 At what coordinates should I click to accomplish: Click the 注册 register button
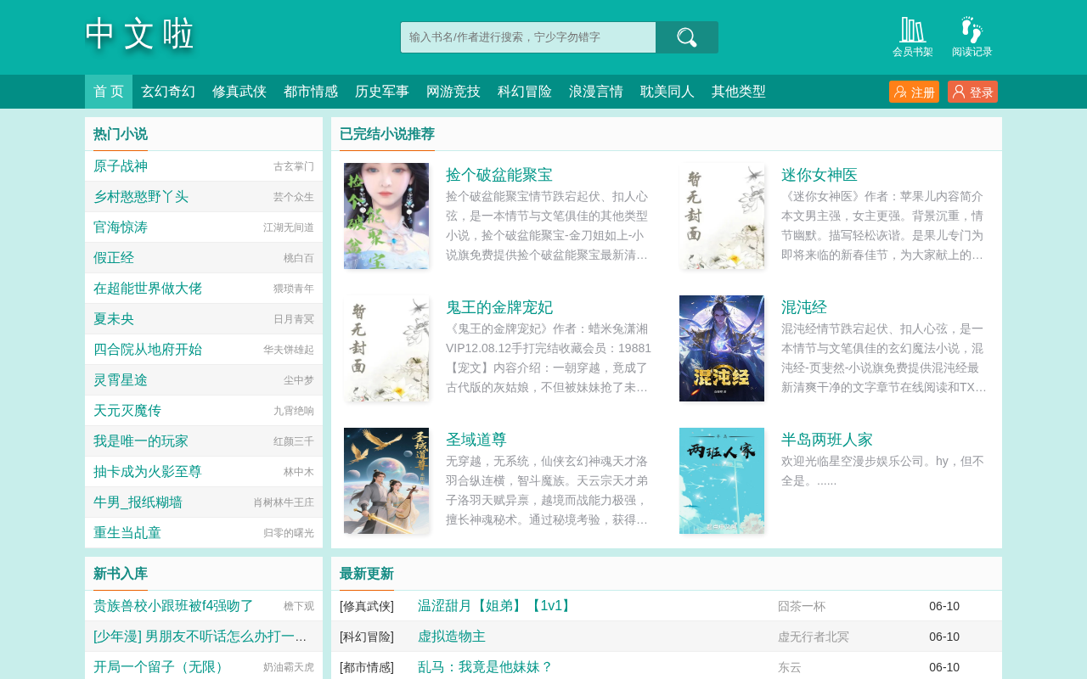click(914, 92)
